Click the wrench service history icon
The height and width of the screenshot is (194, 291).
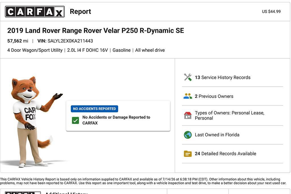coord(188,77)
